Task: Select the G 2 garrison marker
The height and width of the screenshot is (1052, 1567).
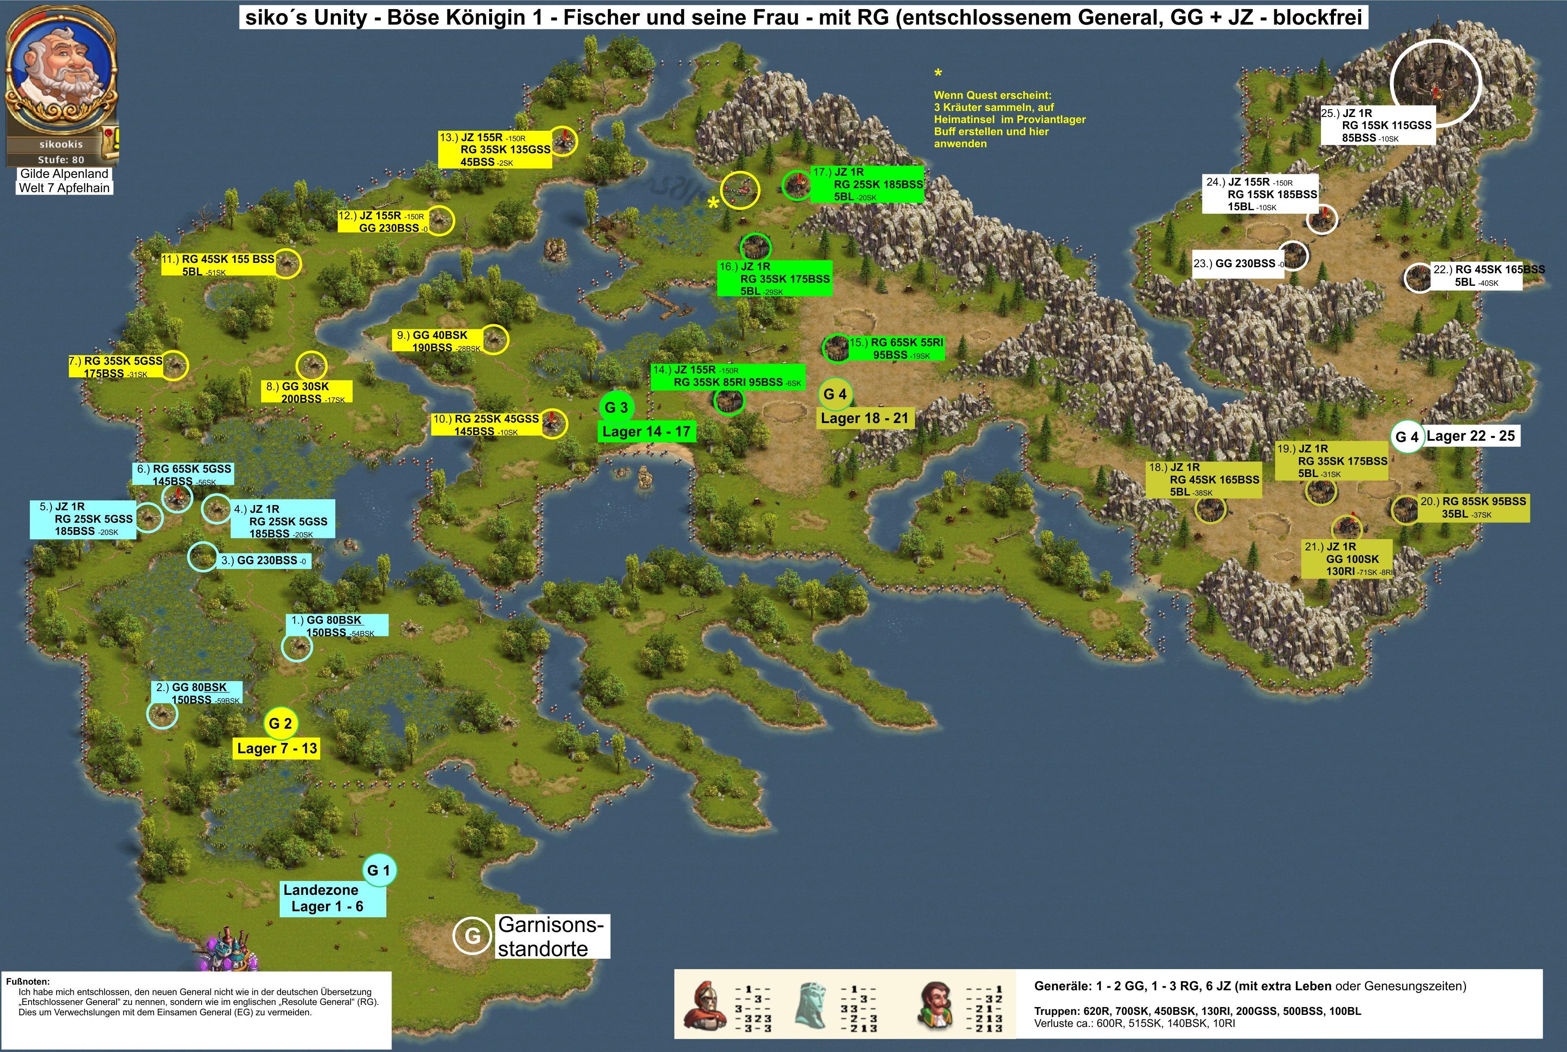Action: point(281,723)
